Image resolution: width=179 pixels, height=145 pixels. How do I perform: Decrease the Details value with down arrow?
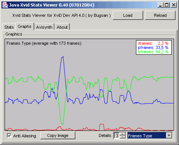pyautogui.click(x=123, y=137)
